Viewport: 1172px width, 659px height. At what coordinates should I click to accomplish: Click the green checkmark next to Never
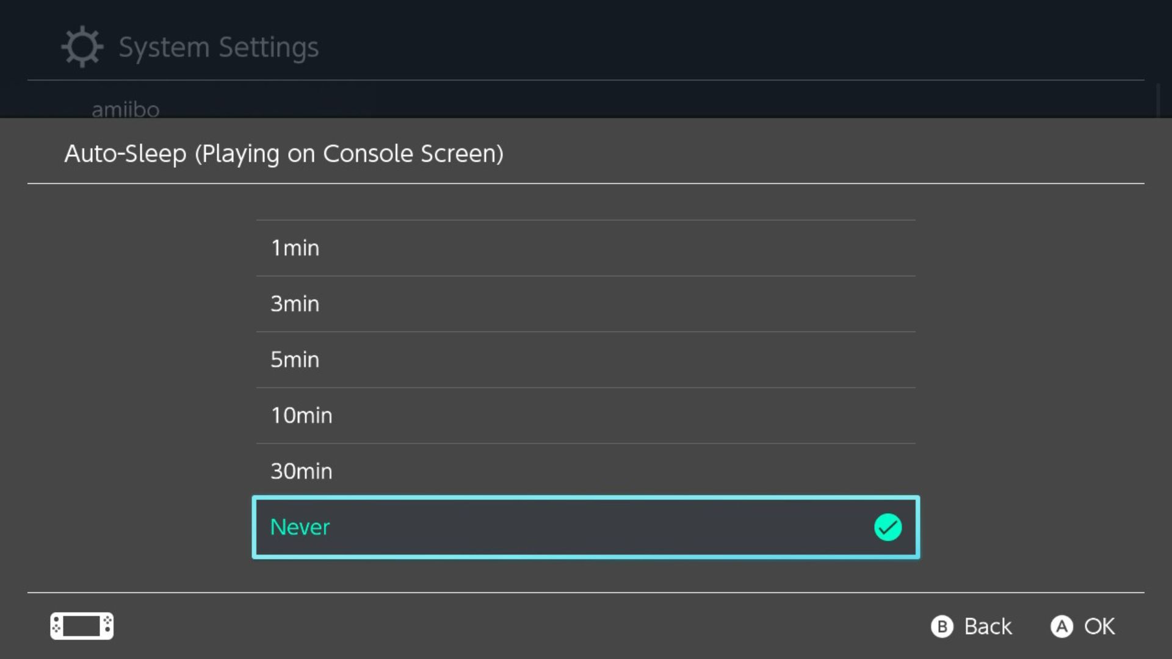tap(889, 527)
